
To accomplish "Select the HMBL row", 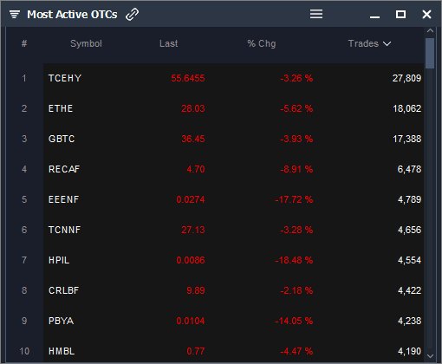I will pyautogui.click(x=233, y=351).
